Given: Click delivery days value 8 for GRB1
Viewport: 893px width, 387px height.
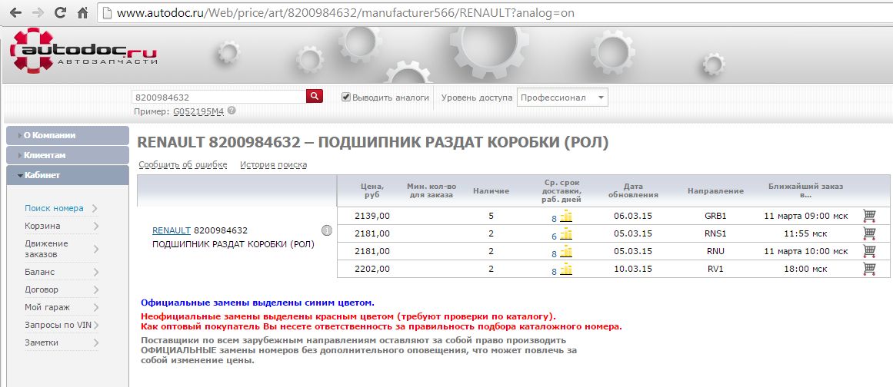Looking at the screenshot, I should 554,220.
